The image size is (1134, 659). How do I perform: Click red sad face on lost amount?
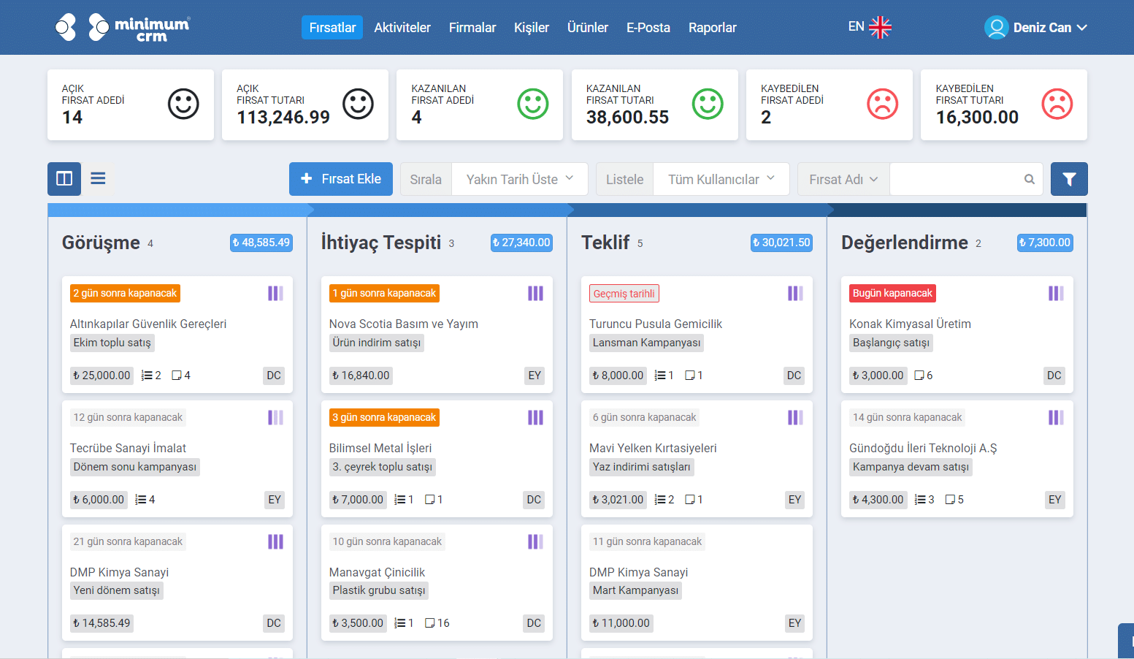point(1057,104)
